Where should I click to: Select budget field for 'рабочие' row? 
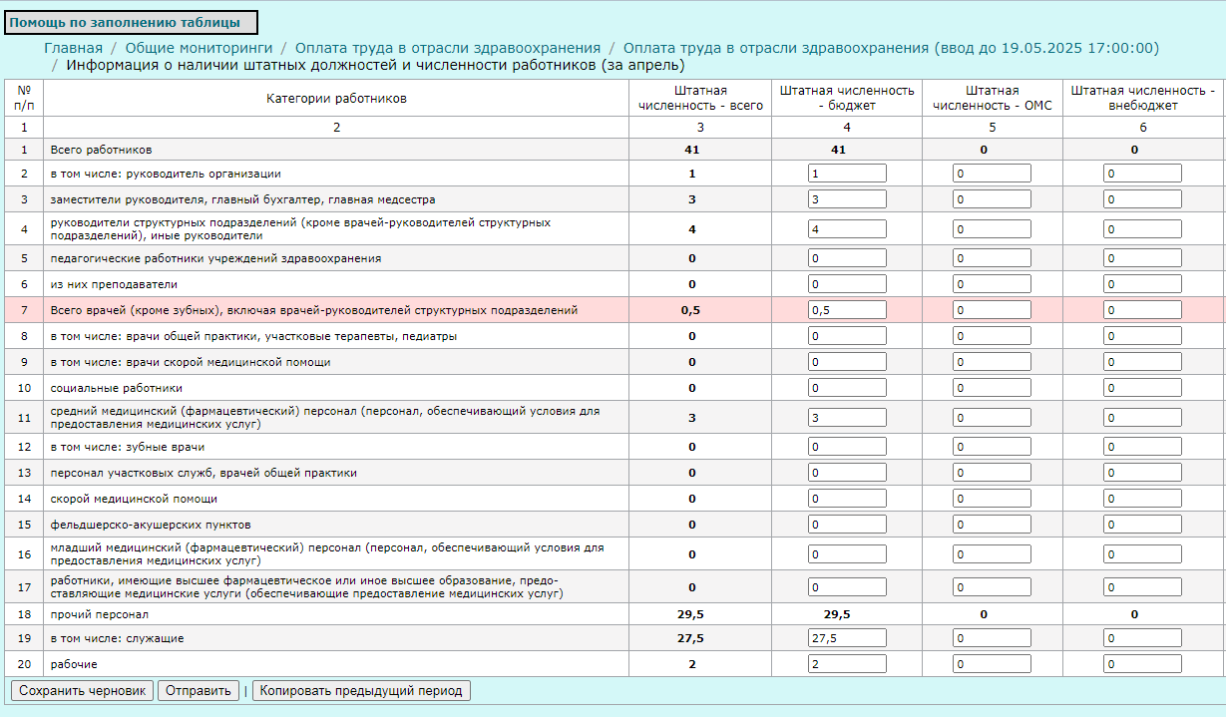point(847,664)
